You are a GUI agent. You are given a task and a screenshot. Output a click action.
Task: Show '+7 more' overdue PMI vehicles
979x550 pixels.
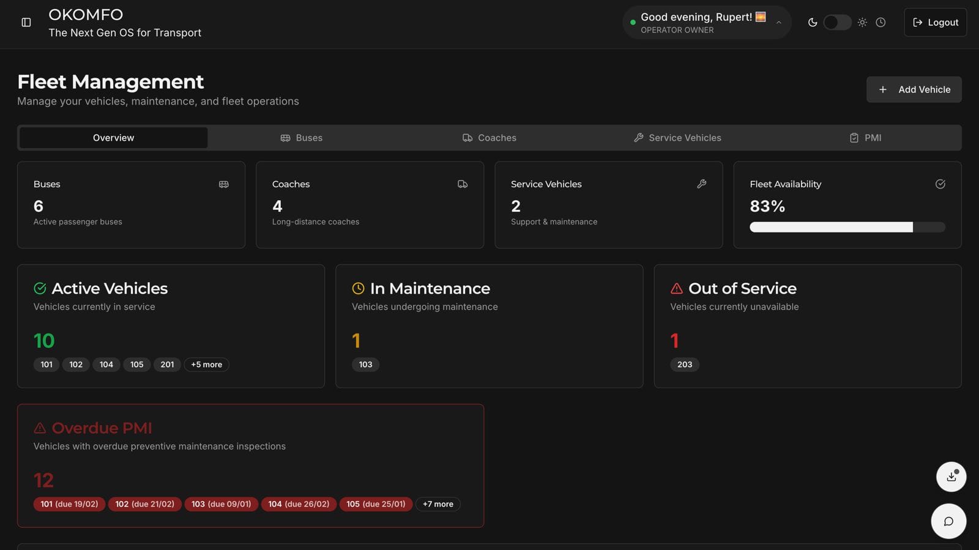pos(437,504)
